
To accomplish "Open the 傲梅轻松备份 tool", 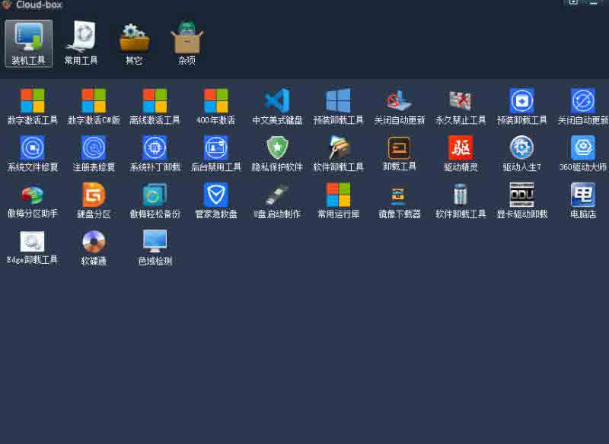I will click(155, 201).
